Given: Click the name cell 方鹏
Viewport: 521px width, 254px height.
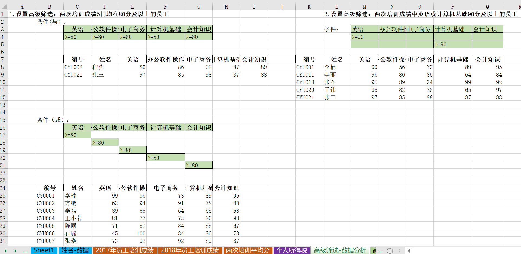Looking at the screenshot, I should point(77,203).
